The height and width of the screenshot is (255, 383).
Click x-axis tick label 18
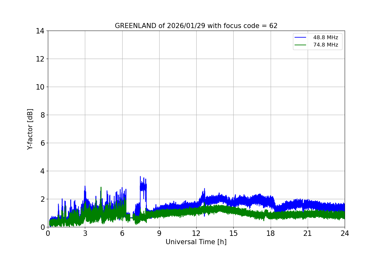click(271, 233)
